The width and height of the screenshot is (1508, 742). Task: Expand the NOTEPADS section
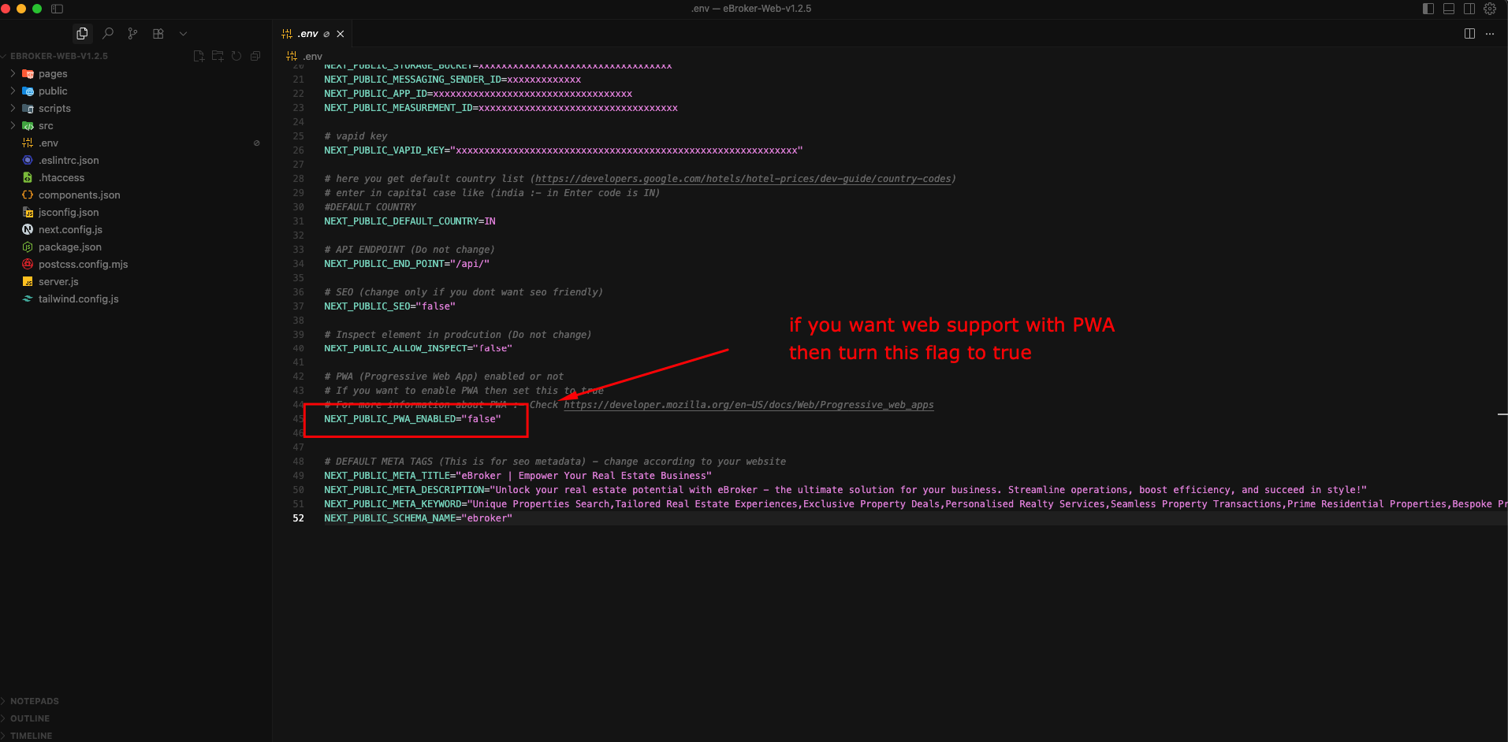[x=35, y=701]
